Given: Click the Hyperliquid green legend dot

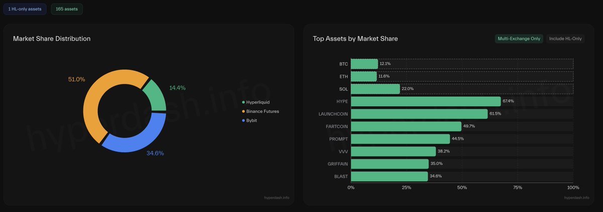Looking at the screenshot, I should [244, 102].
